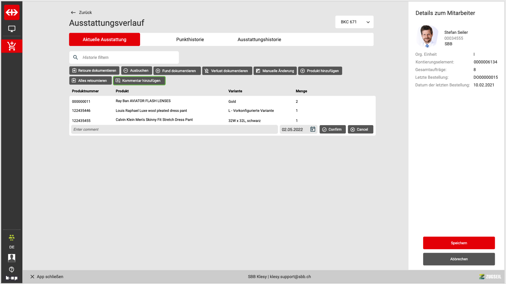Viewport: 506px width, 284px height.
Task: Click Retoure dokumentieren button
Action: pyautogui.click(x=94, y=71)
